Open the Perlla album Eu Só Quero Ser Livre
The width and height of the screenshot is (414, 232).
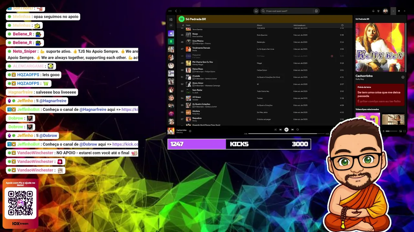tap(266, 49)
